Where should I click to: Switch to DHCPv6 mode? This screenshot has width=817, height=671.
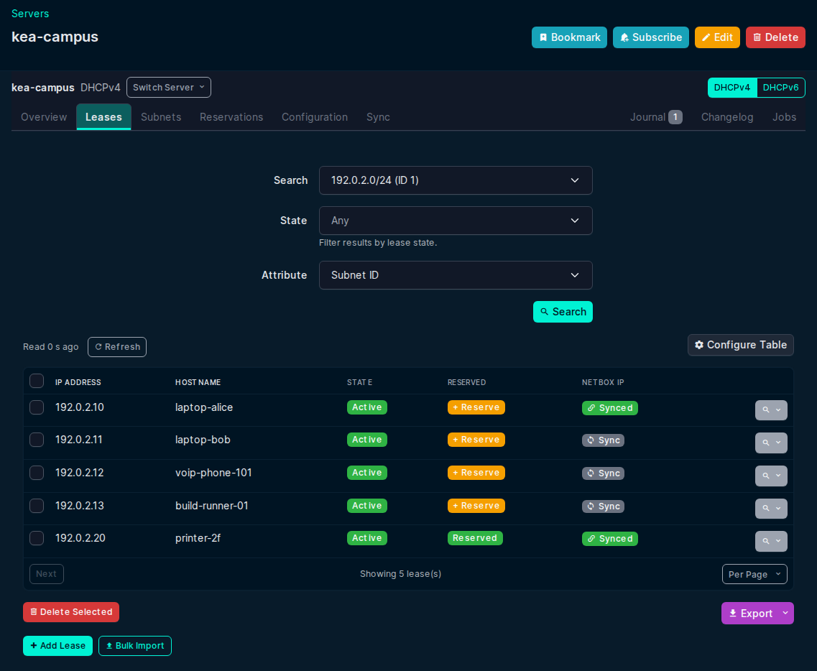[780, 88]
